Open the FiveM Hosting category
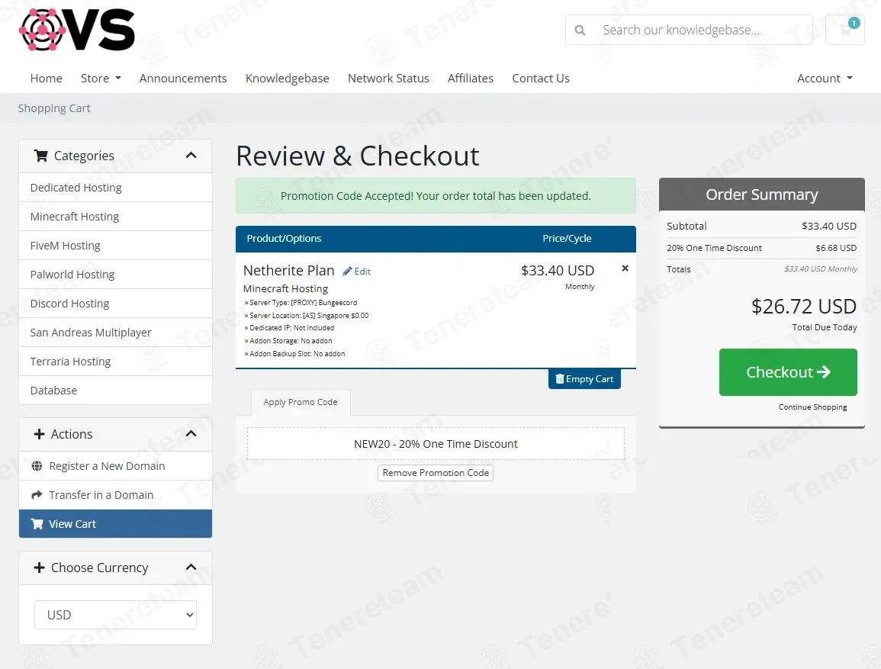 pyautogui.click(x=116, y=246)
